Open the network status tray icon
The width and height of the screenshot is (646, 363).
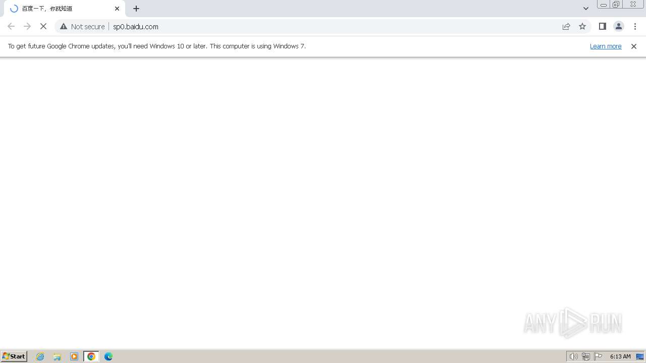pyautogui.click(x=586, y=356)
